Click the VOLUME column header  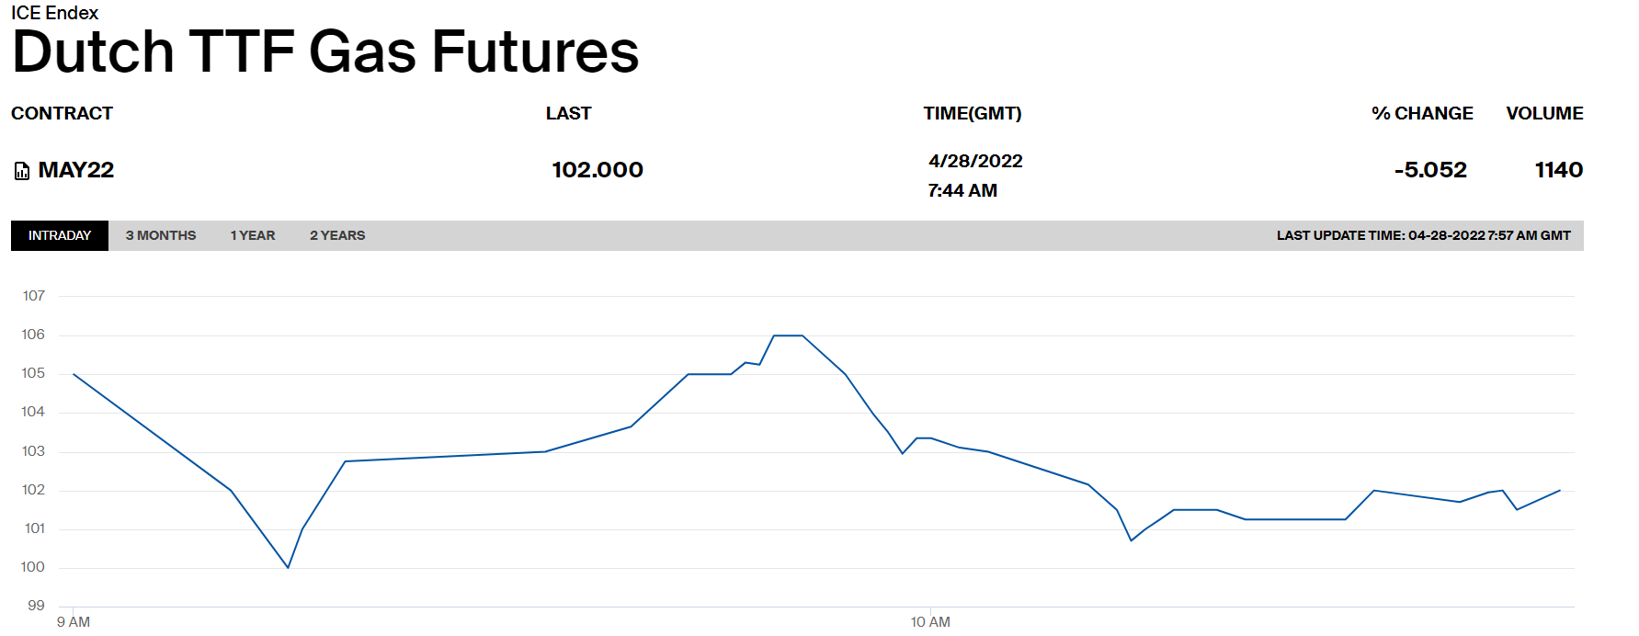[x=1544, y=113]
